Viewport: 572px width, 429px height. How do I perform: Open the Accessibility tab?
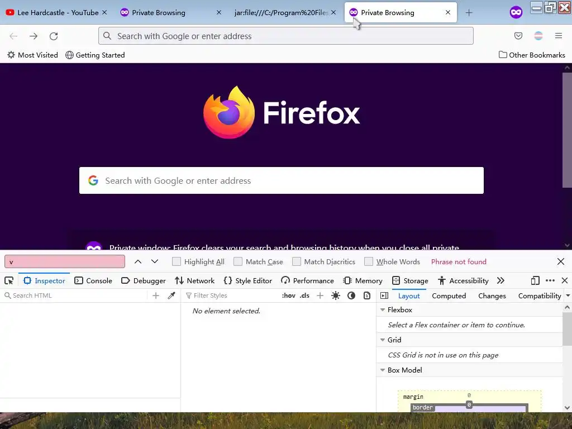pos(463,280)
